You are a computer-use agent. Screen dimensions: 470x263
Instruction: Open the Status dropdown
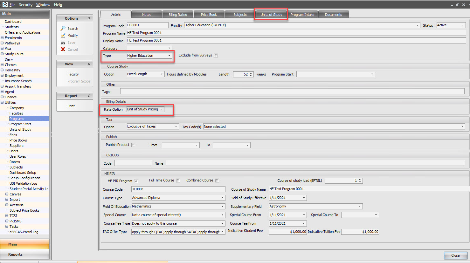tap(463, 25)
